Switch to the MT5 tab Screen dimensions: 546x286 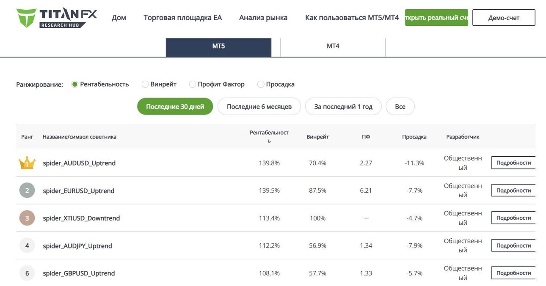(218, 47)
